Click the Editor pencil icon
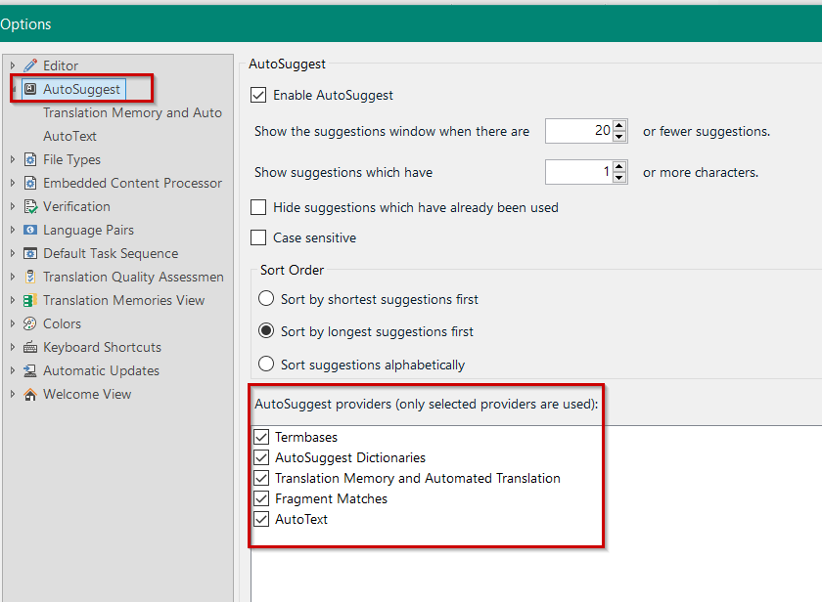 pyautogui.click(x=30, y=65)
